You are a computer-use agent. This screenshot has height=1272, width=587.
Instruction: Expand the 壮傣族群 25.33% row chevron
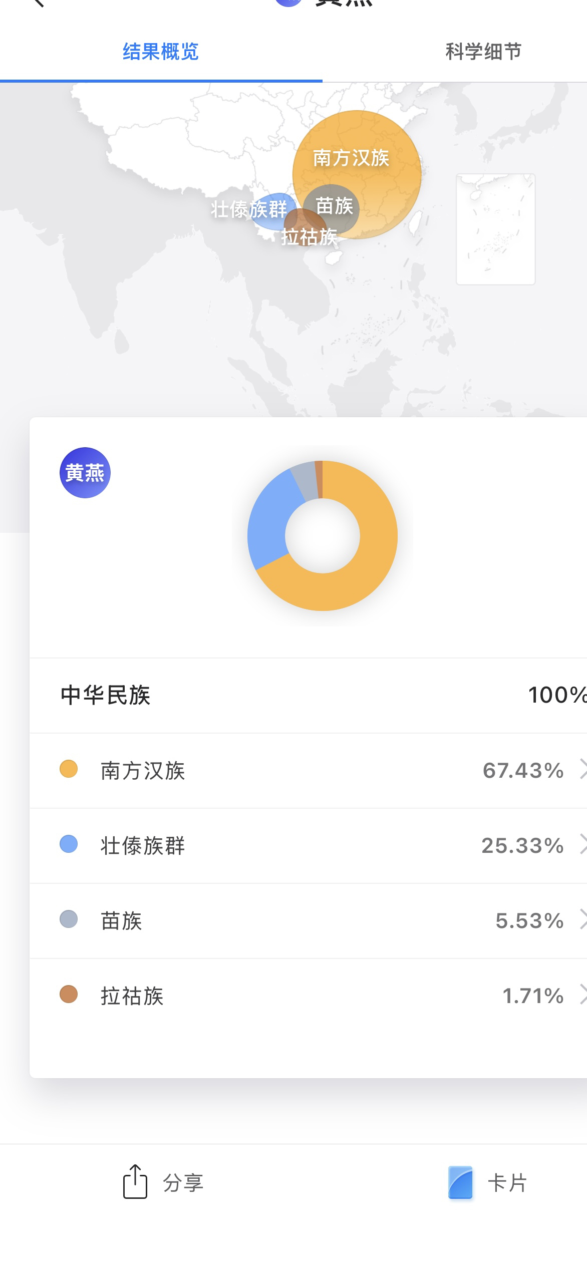pos(582,845)
